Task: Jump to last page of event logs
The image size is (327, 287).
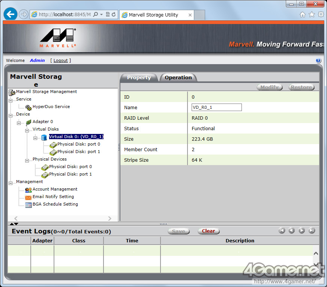Action: pyautogui.click(x=312, y=231)
